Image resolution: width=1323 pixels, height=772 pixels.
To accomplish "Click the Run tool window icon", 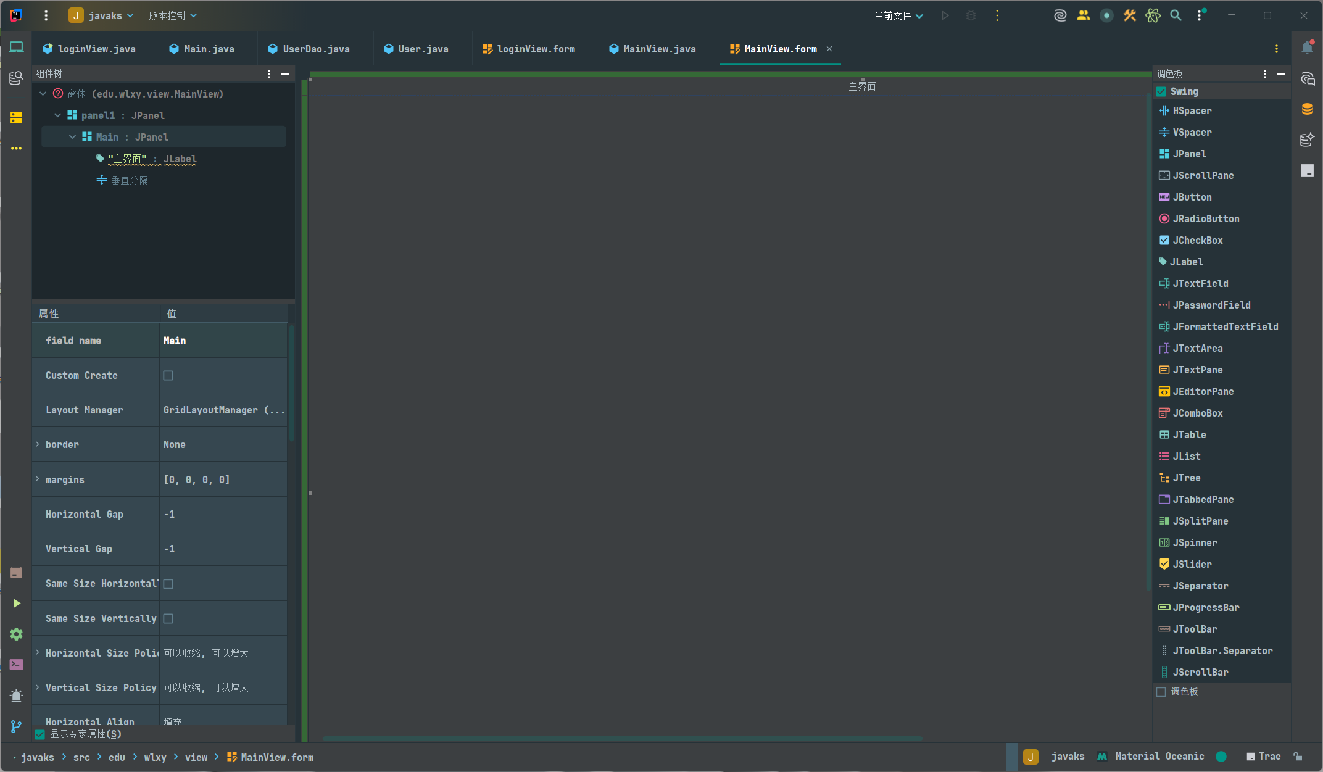I will 16,603.
